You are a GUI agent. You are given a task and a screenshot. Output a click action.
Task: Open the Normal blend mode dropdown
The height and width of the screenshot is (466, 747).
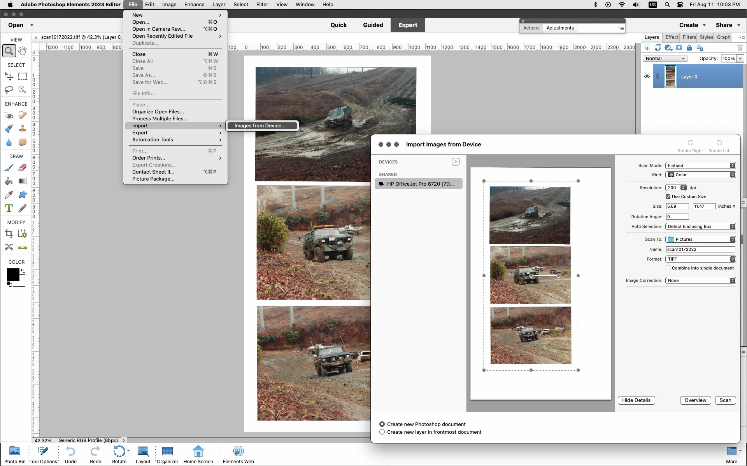pyautogui.click(x=665, y=59)
